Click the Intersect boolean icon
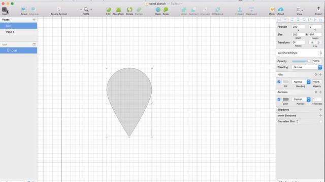 (x=205, y=10)
